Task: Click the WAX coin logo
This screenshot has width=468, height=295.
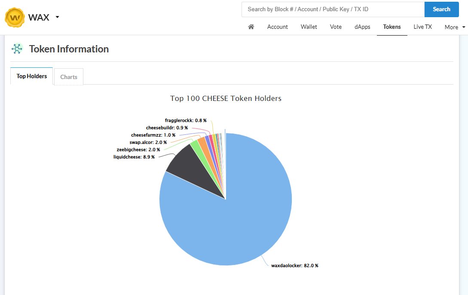Action: pyautogui.click(x=15, y=17)
